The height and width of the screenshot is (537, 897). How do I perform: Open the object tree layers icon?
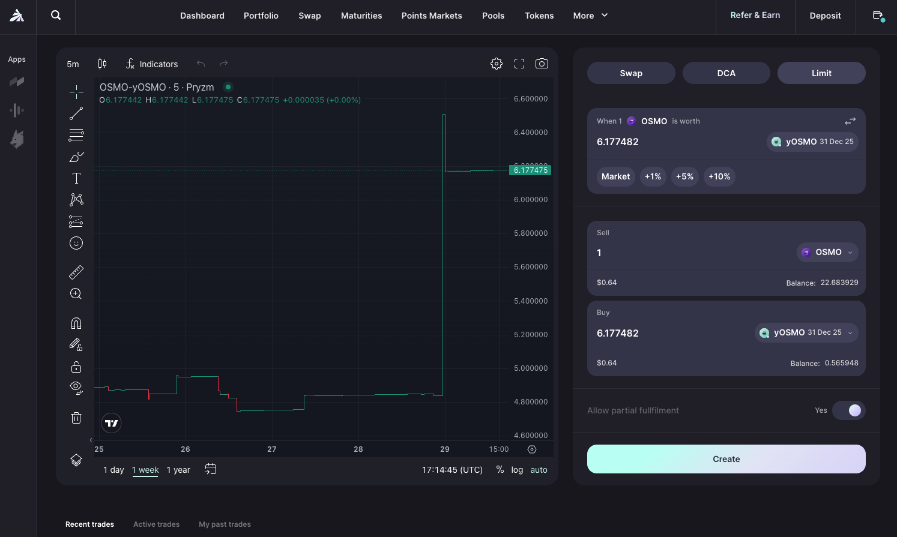point(76,460)
